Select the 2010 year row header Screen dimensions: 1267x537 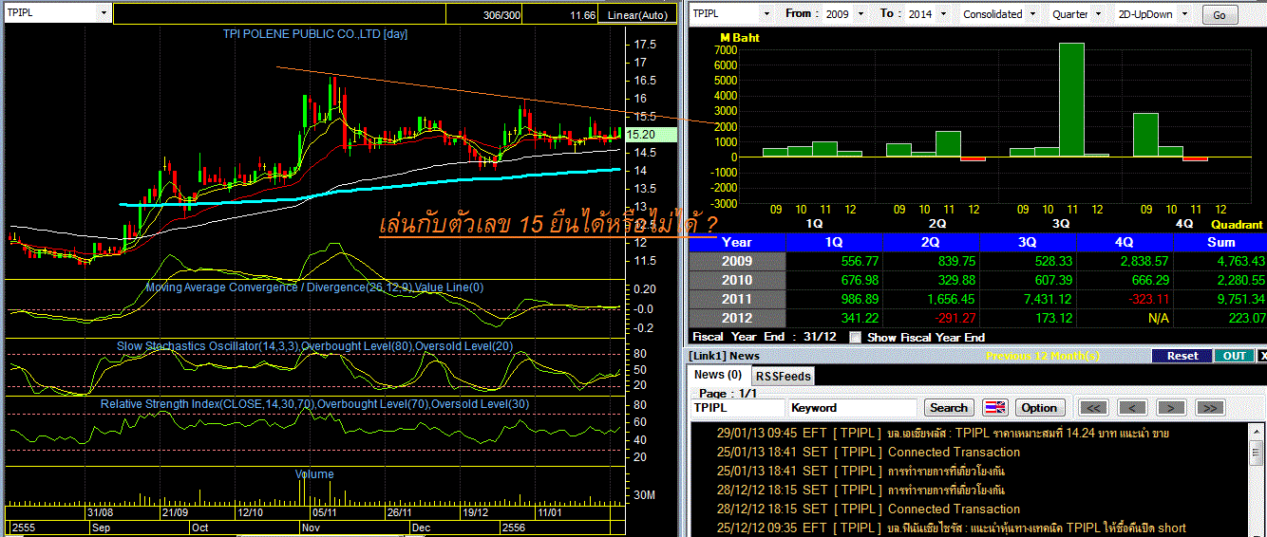737,280
